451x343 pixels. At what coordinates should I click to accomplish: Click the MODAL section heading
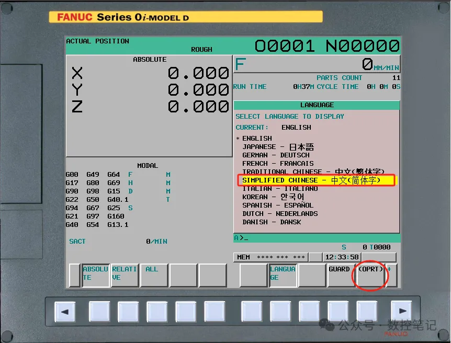tap(147, 166)
